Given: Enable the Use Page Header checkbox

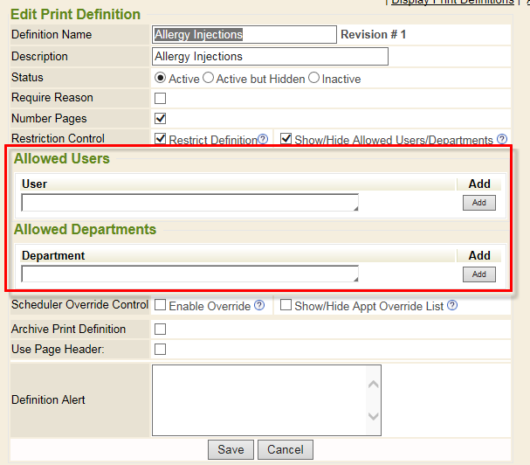Looking at the screenshot, I should click(161, 350).
